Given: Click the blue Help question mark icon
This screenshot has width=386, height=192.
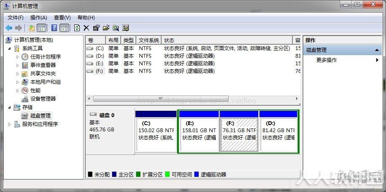Looking at the screenshot, I should [x=54, y=28].
